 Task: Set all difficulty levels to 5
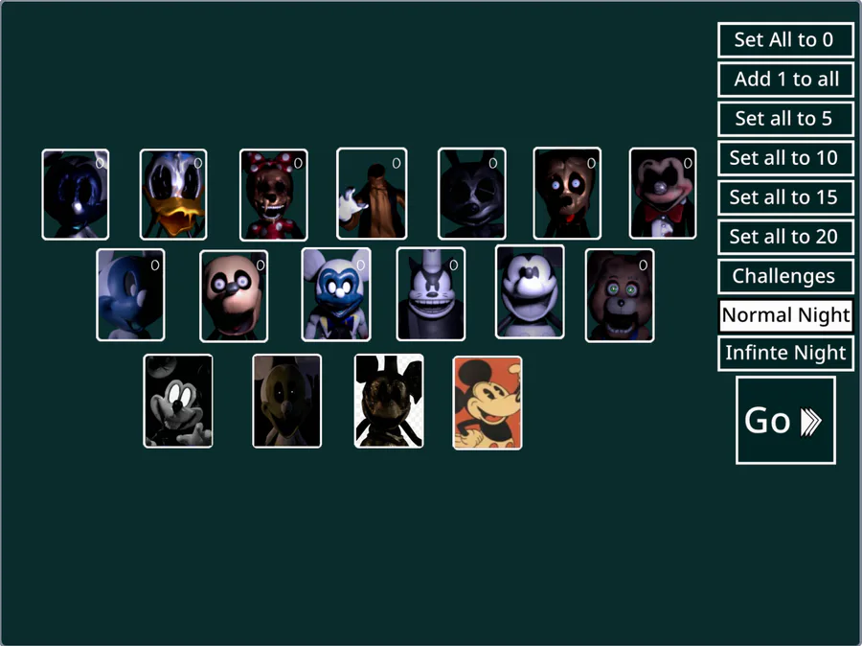(785, 118)
